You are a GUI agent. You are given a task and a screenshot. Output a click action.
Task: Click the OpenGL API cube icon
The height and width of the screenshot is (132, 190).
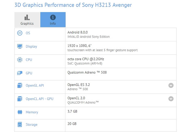click(x=20, y=86)
